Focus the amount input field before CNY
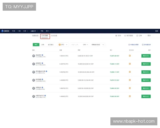This screenshot has width=160, height=128. point(76,45)
